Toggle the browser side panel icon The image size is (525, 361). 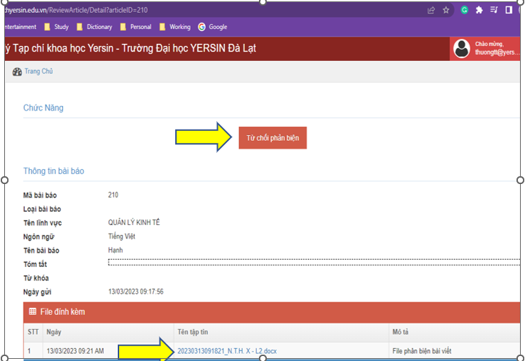click(509, 10)
